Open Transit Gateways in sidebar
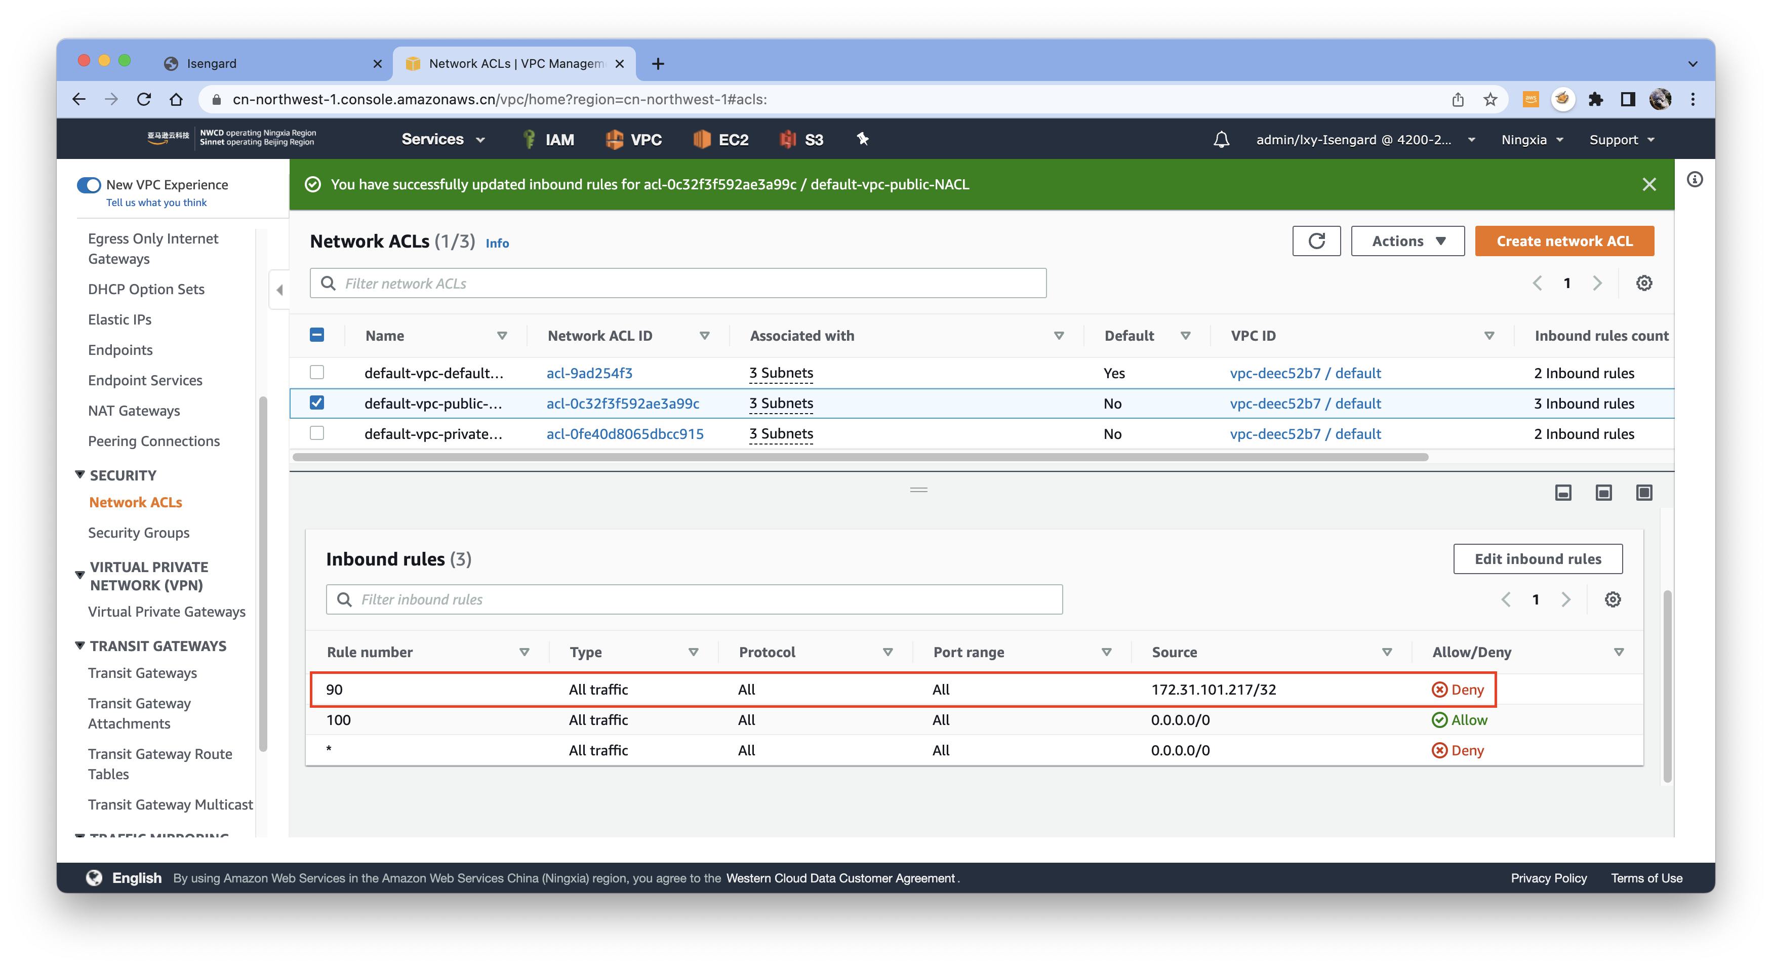The height and width of the screenshot is (968, 1772). pos(142,673)
